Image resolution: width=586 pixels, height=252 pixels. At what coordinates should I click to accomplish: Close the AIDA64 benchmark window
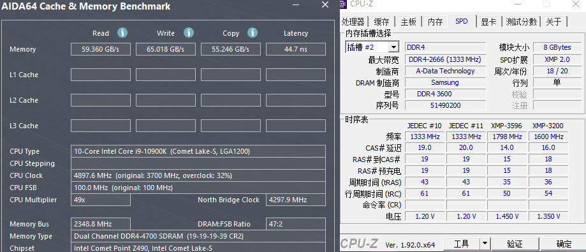point(325,4)
